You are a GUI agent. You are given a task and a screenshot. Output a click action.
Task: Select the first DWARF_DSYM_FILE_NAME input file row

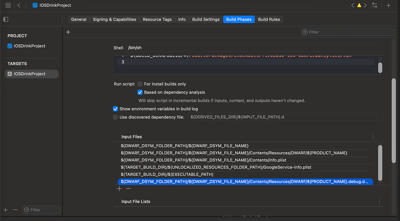pyautogui.click(x=246, y=146)
